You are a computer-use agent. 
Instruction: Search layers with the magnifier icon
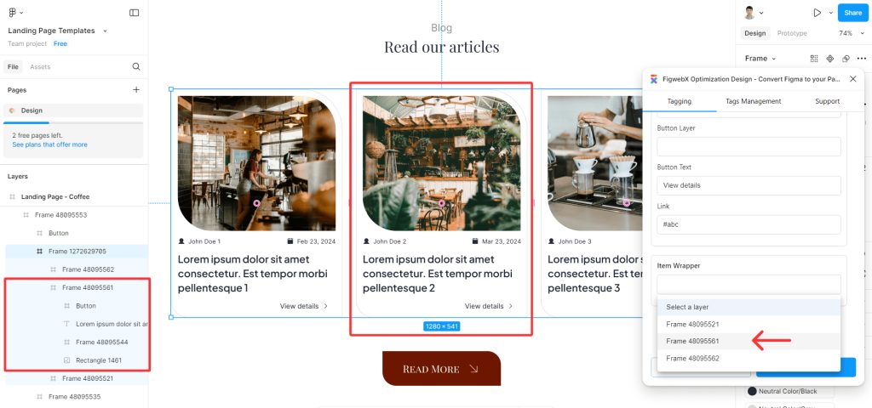(x=136, y=66)
